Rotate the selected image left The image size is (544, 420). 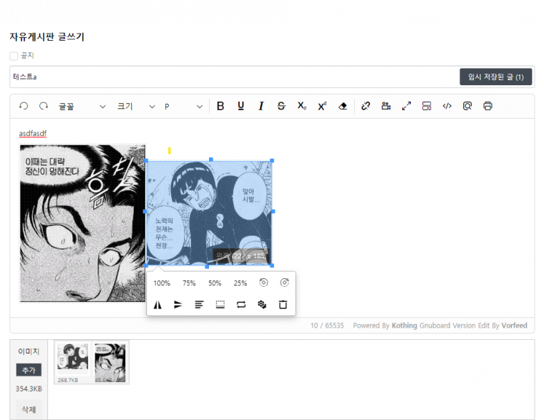coord(263,283)
